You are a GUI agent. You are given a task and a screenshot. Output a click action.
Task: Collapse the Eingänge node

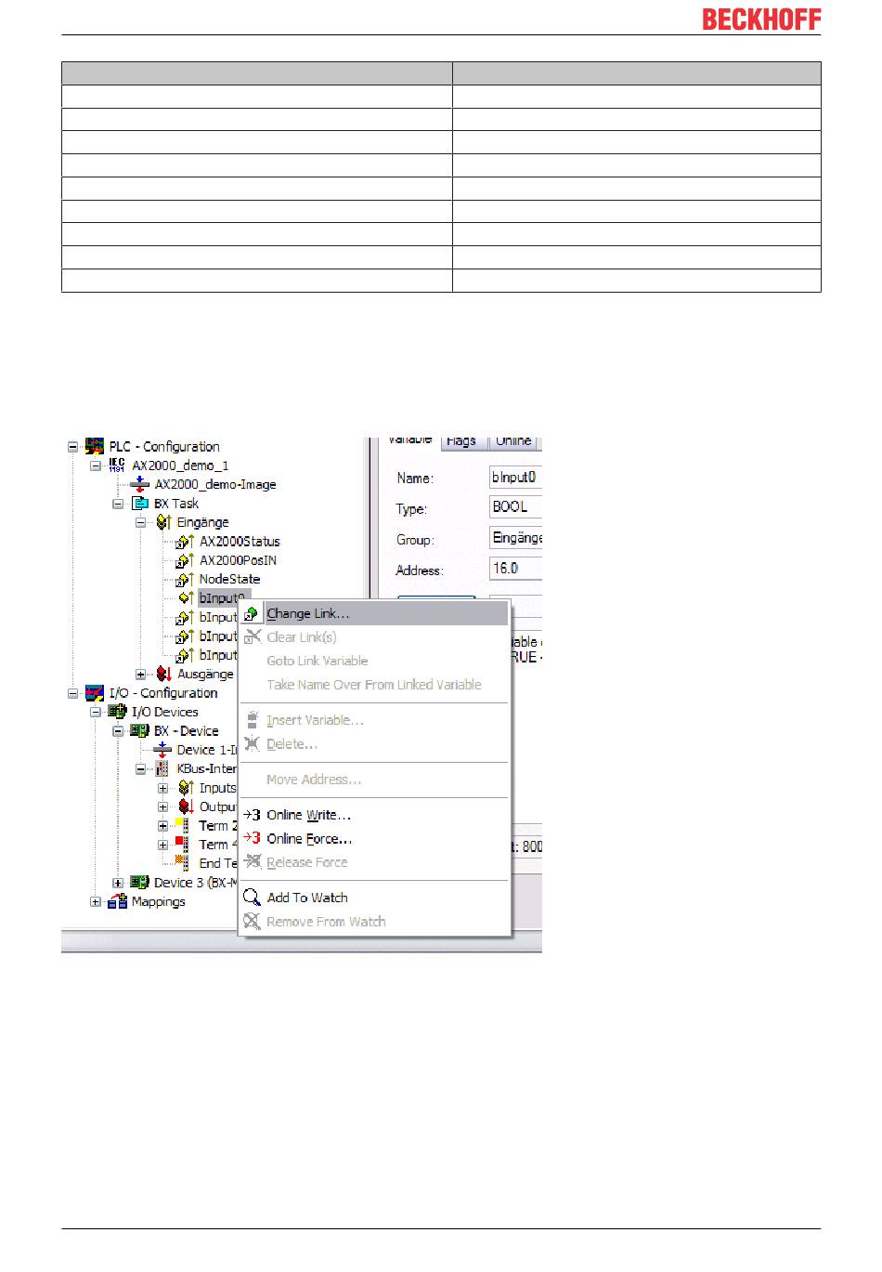141,522
